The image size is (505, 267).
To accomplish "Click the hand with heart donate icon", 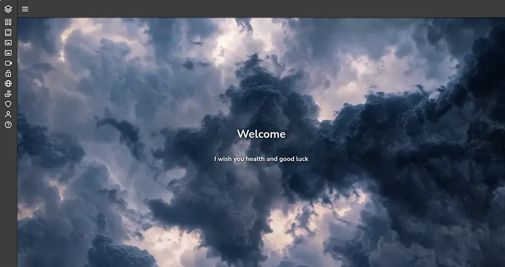I will click(x=8, y=94).
